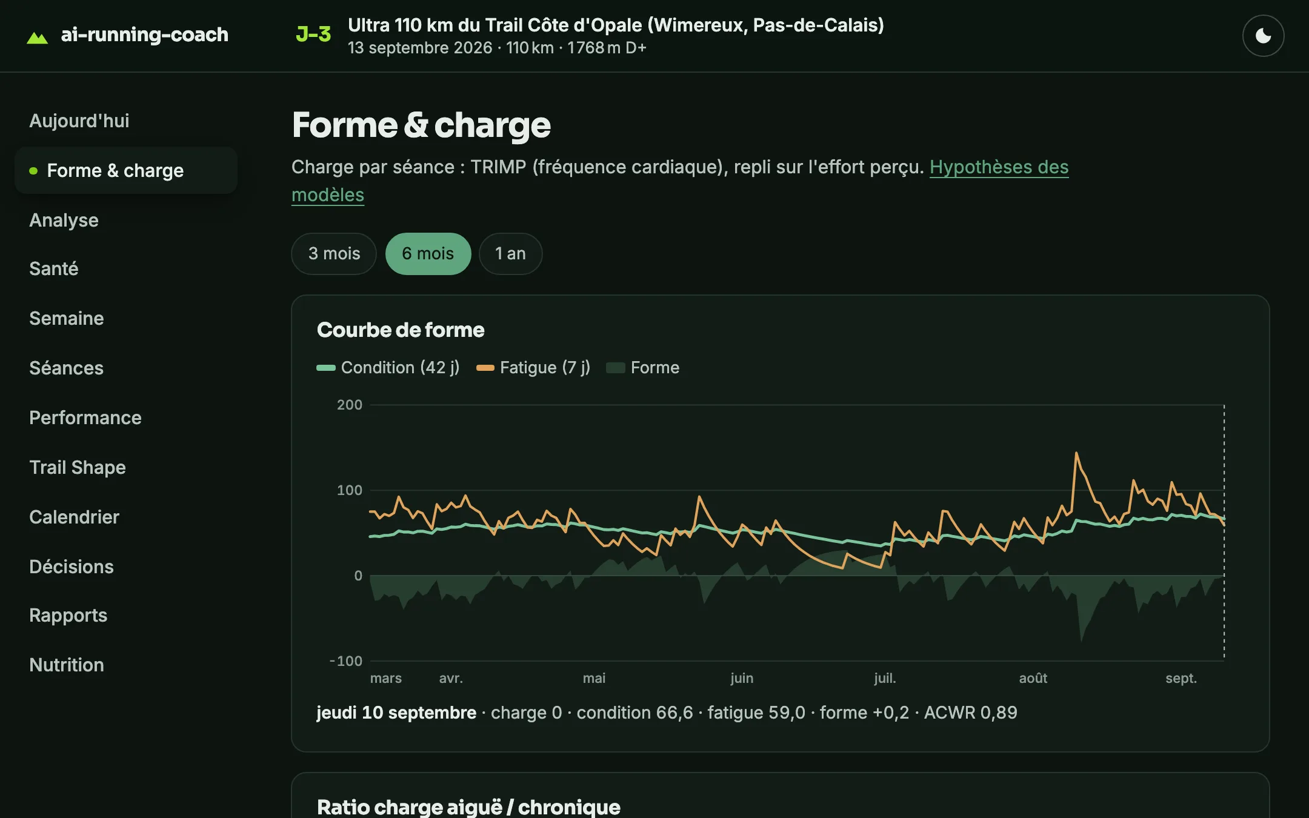Click the Ratio charge aiguë / chronique heading

[468, 807]
